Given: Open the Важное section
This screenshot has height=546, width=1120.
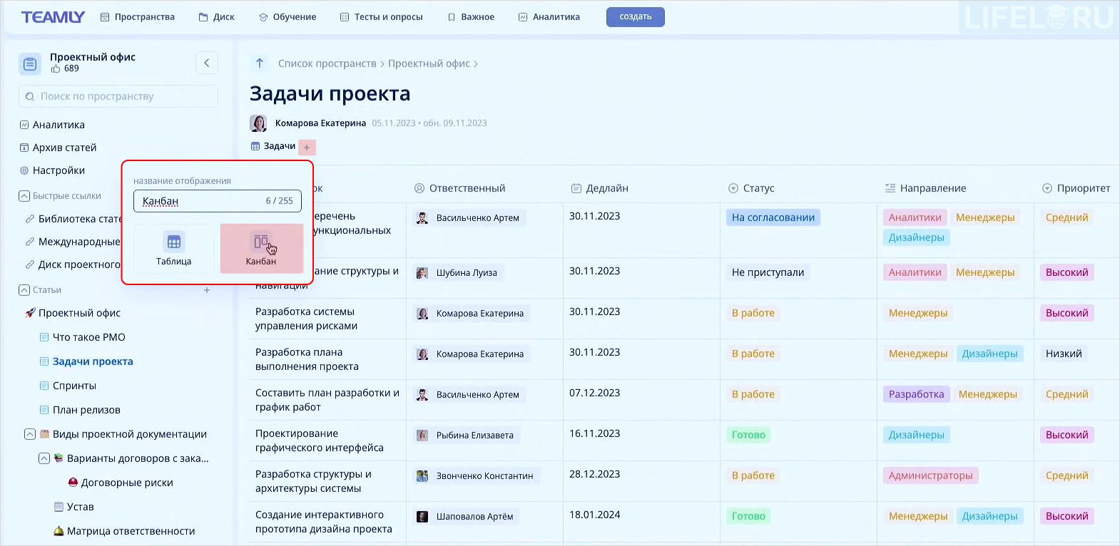Looking at the screenshot, I should [471, 17].
